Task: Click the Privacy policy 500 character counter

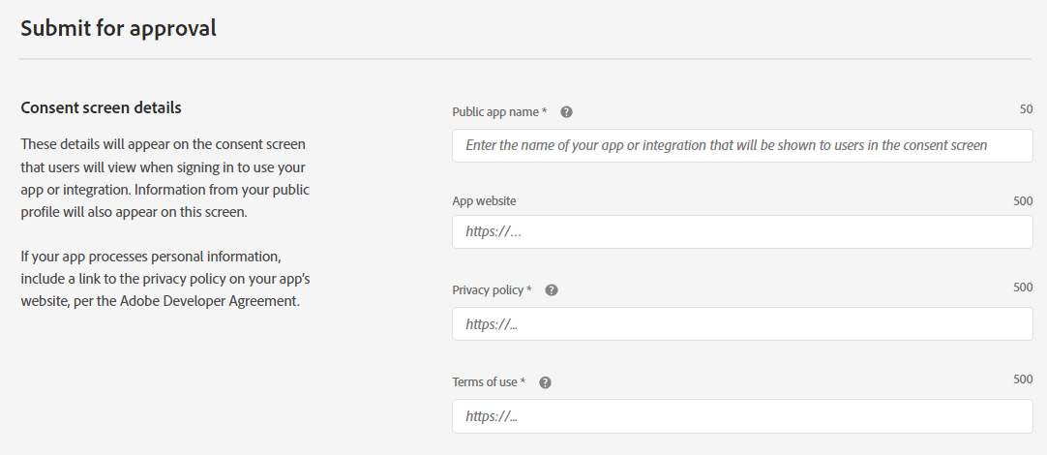Action: pyautogui.click(x=1023, y=288)
